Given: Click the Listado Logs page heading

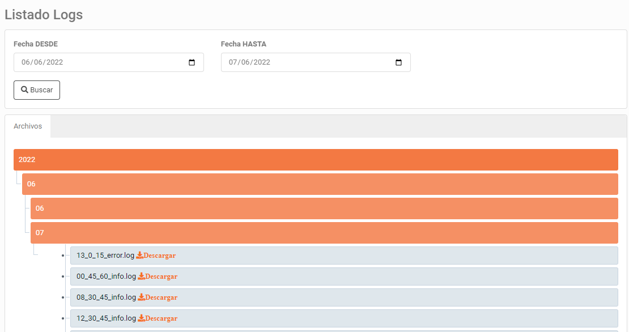Looking at the screenshot, I should click(x=44, y=15).
